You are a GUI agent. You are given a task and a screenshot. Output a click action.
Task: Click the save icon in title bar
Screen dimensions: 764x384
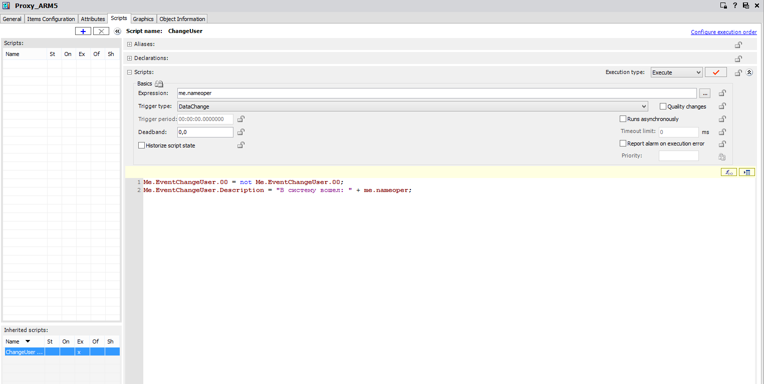[745, 5]
